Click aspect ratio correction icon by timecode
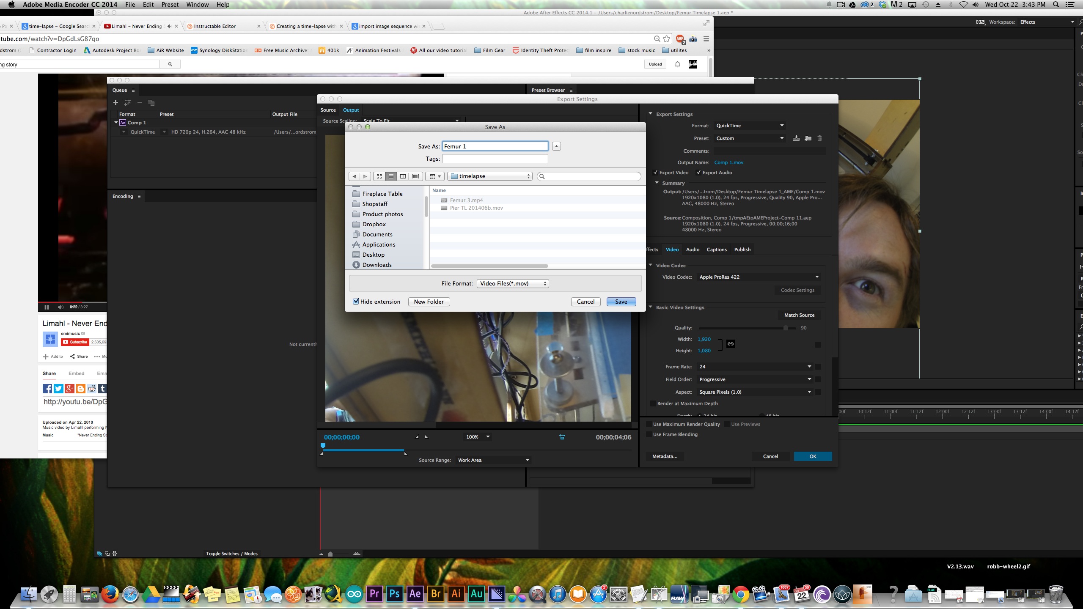Screen dimensions: 1083x609 coord(562,437)
